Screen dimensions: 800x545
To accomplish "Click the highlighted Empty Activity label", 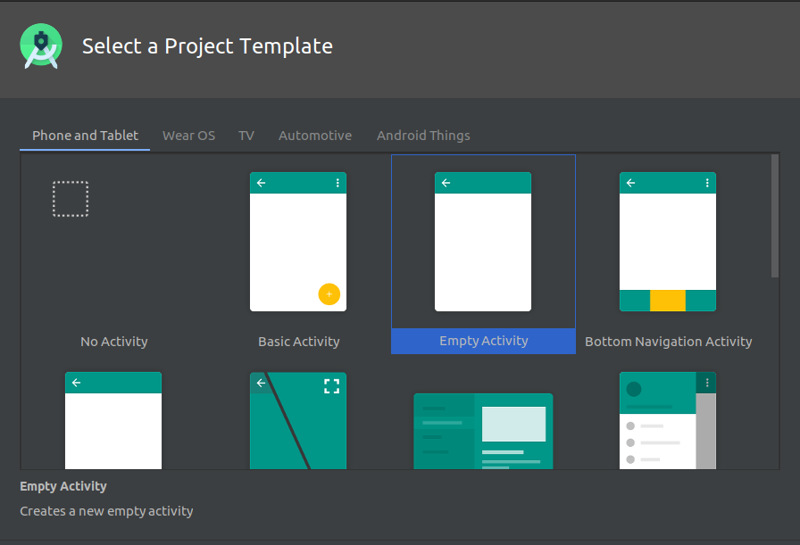I will [483, 341].
